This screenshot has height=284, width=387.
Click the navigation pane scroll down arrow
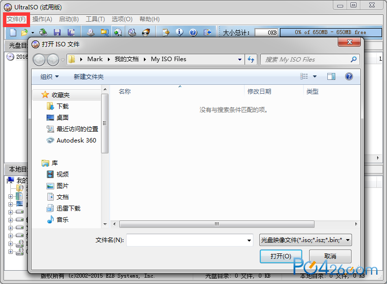[105, 224]
